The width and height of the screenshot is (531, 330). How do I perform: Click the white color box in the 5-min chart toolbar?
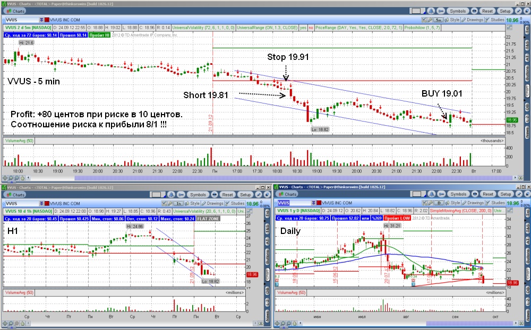[x=417, y=11]
